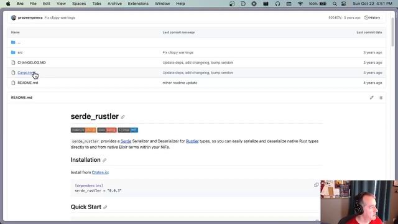This screenshot has height=224, width=398.
Task: Click the '4 years ago' commit date
Action: point(373,83)
